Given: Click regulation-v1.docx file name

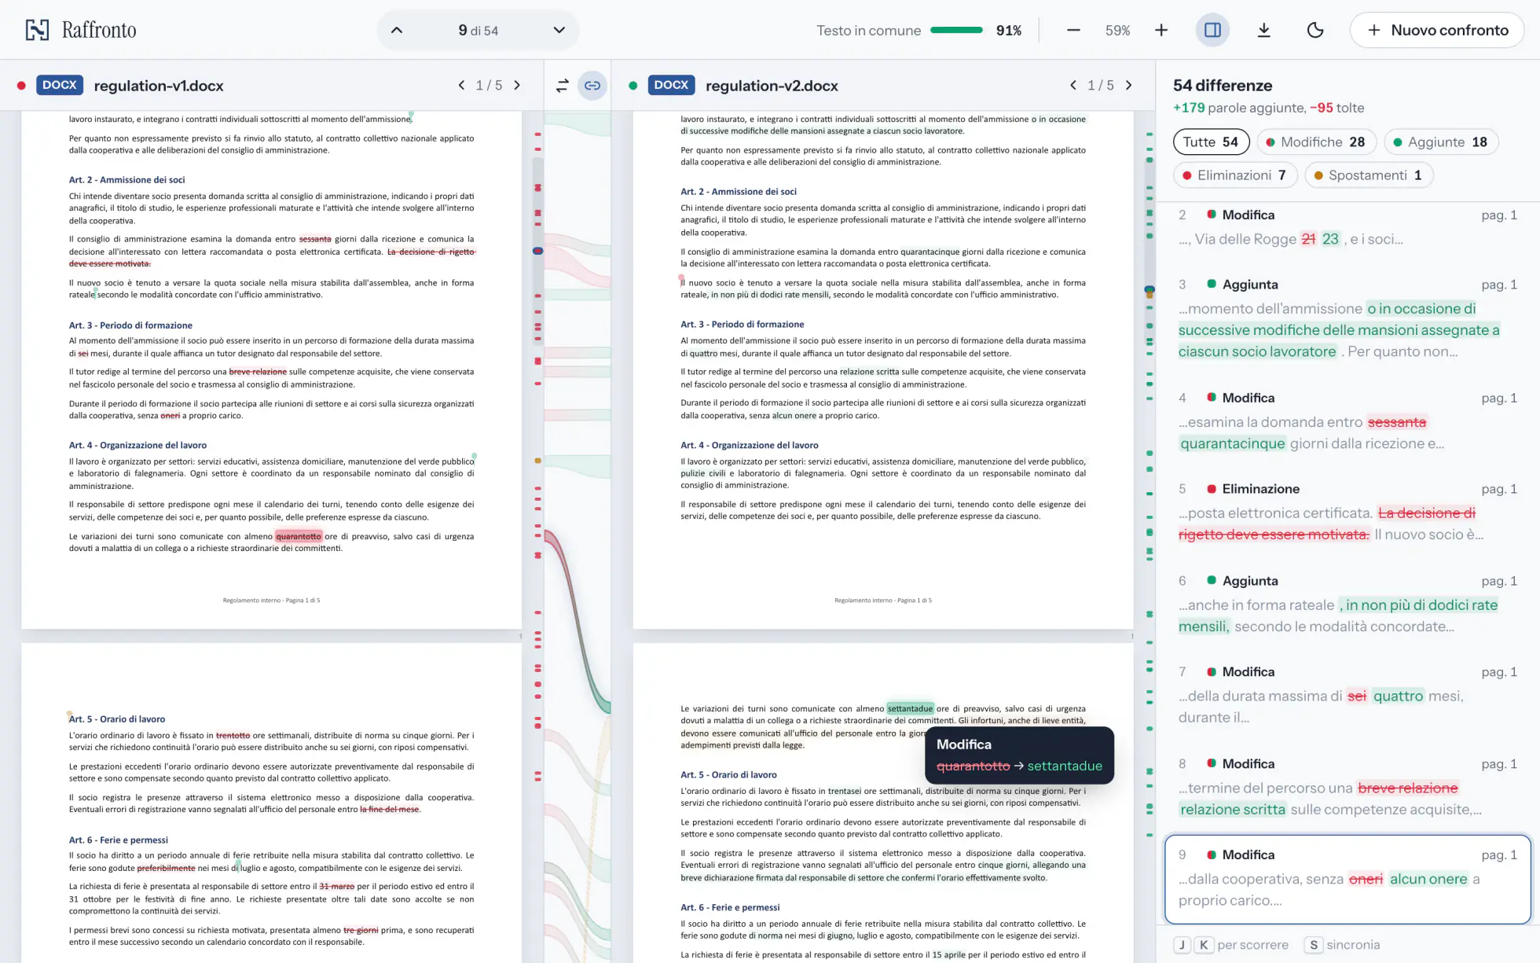Looking at the screenshot, I should coord(159,86).
